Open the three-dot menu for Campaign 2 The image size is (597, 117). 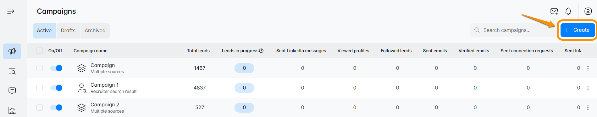tap(588, 108)
